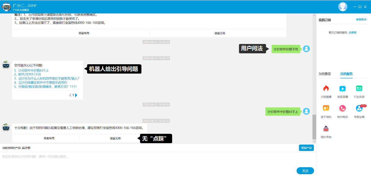Open the 专家坐席 expert seat icon
This screenshot has width=371, height=176.
click(x=359, y=108)
